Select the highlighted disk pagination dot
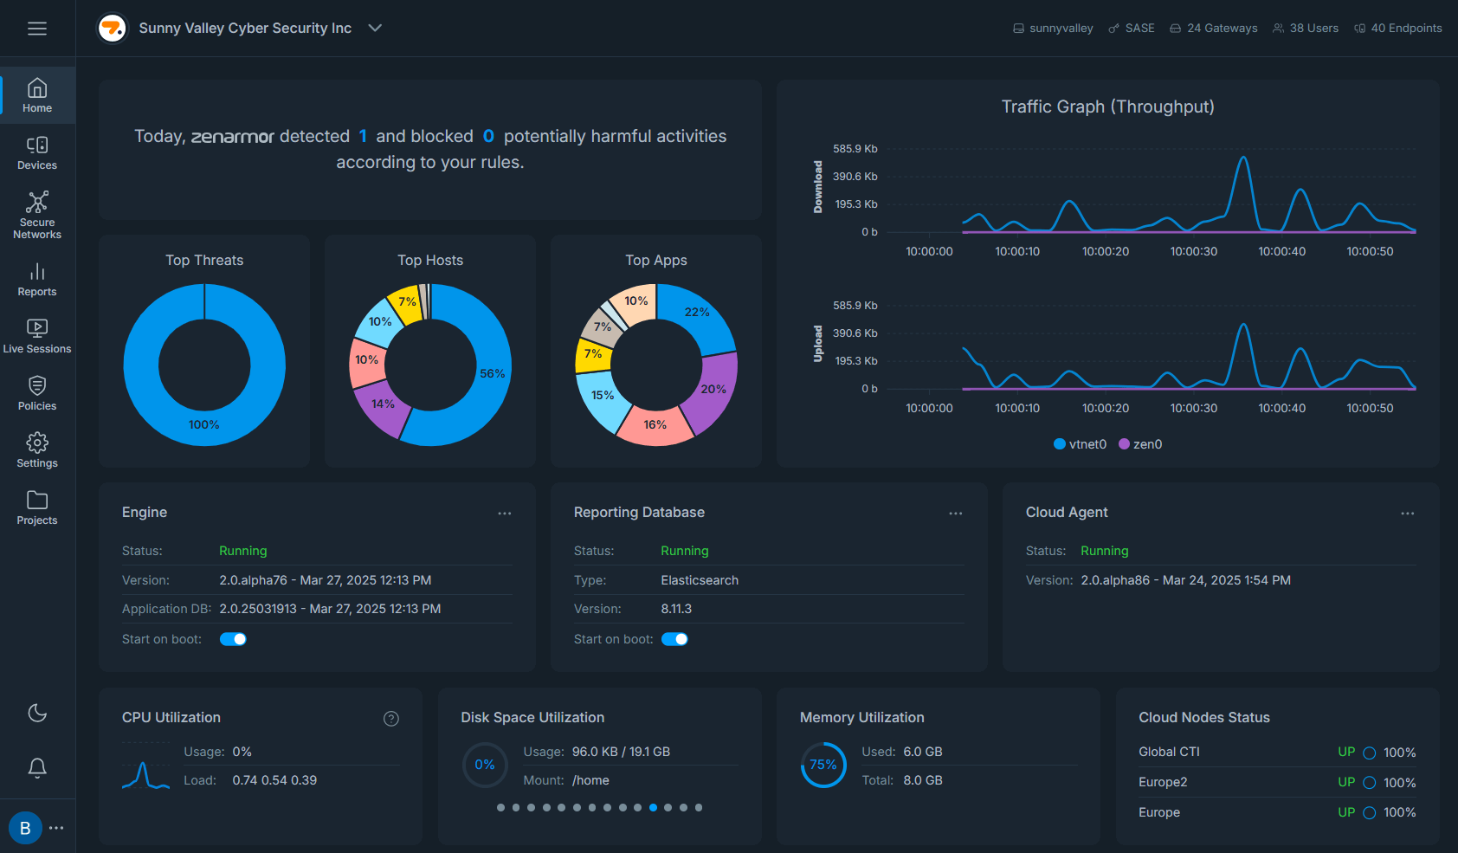Viewport: 1458px width, 853px height. [653, 807]
